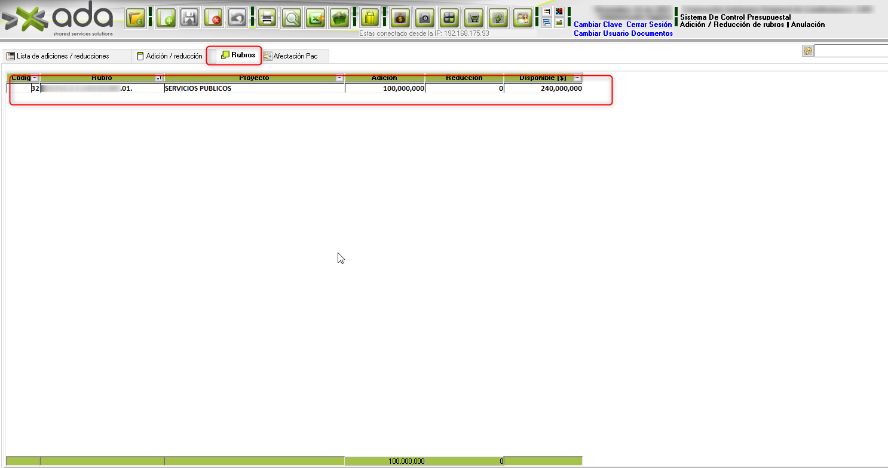The image size is (888, 468).
Task: Open the Documentos link
Action: click(x=652, y=33)
